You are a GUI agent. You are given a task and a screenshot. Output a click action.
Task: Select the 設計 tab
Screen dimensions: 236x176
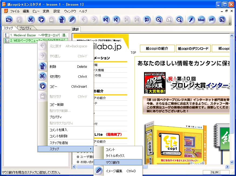pyautogui.click(x=76, y=29)
